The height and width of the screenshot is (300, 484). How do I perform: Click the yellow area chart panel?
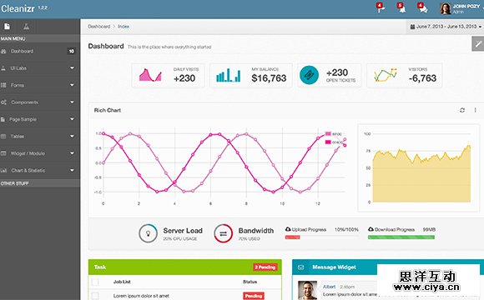click(419, 168)
